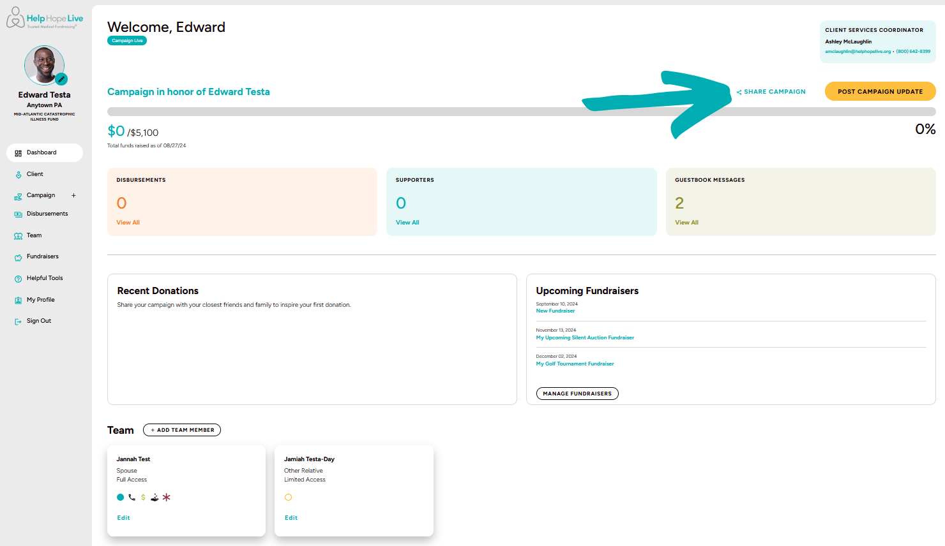Click the My Profile badge icon

coord(17,299)
